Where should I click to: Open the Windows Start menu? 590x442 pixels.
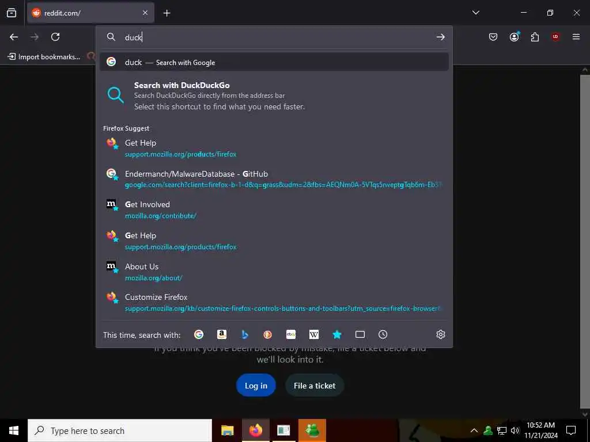(14, 430)
